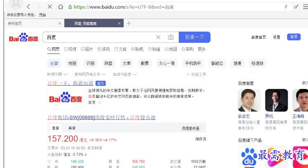Click the 开始 bookmark import link

(42, 15)
